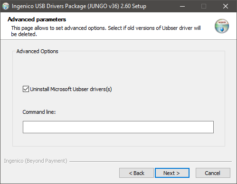
Task: Proceed with the Next button
Action: pos(172,173)
